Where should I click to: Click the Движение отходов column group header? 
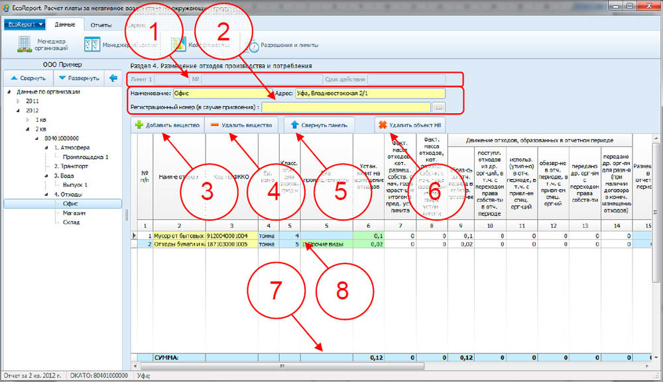point(540,140)
